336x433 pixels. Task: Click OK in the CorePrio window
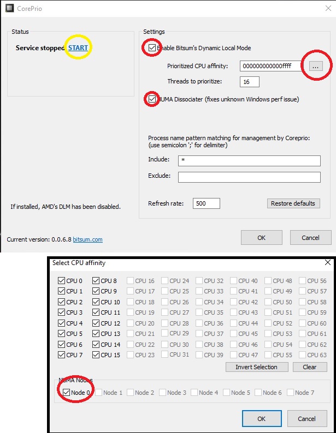pyautogui.click(x=262, y=238)
